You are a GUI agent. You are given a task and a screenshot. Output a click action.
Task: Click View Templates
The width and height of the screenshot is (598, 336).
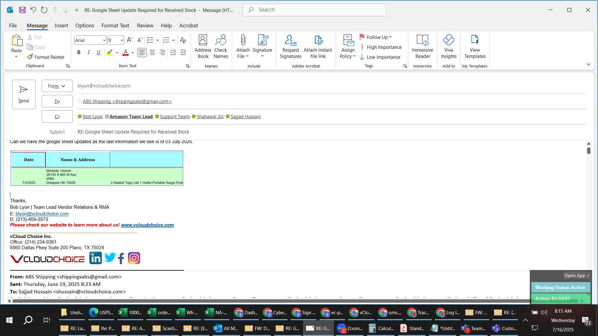pyautogui.click(x=475, y=46)
